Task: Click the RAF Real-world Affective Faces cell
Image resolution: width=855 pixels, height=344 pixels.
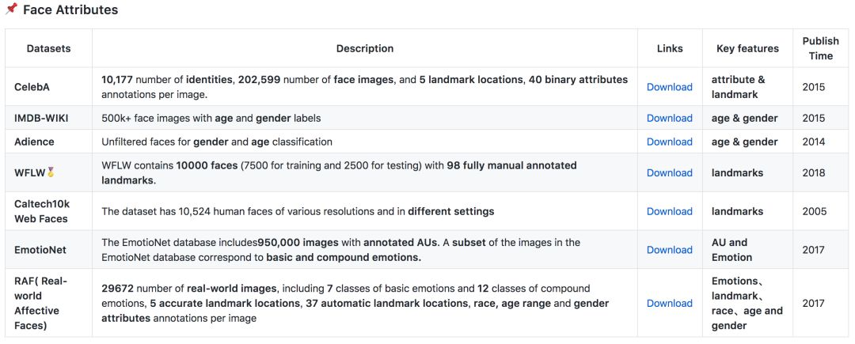Action: pos(48,303)
